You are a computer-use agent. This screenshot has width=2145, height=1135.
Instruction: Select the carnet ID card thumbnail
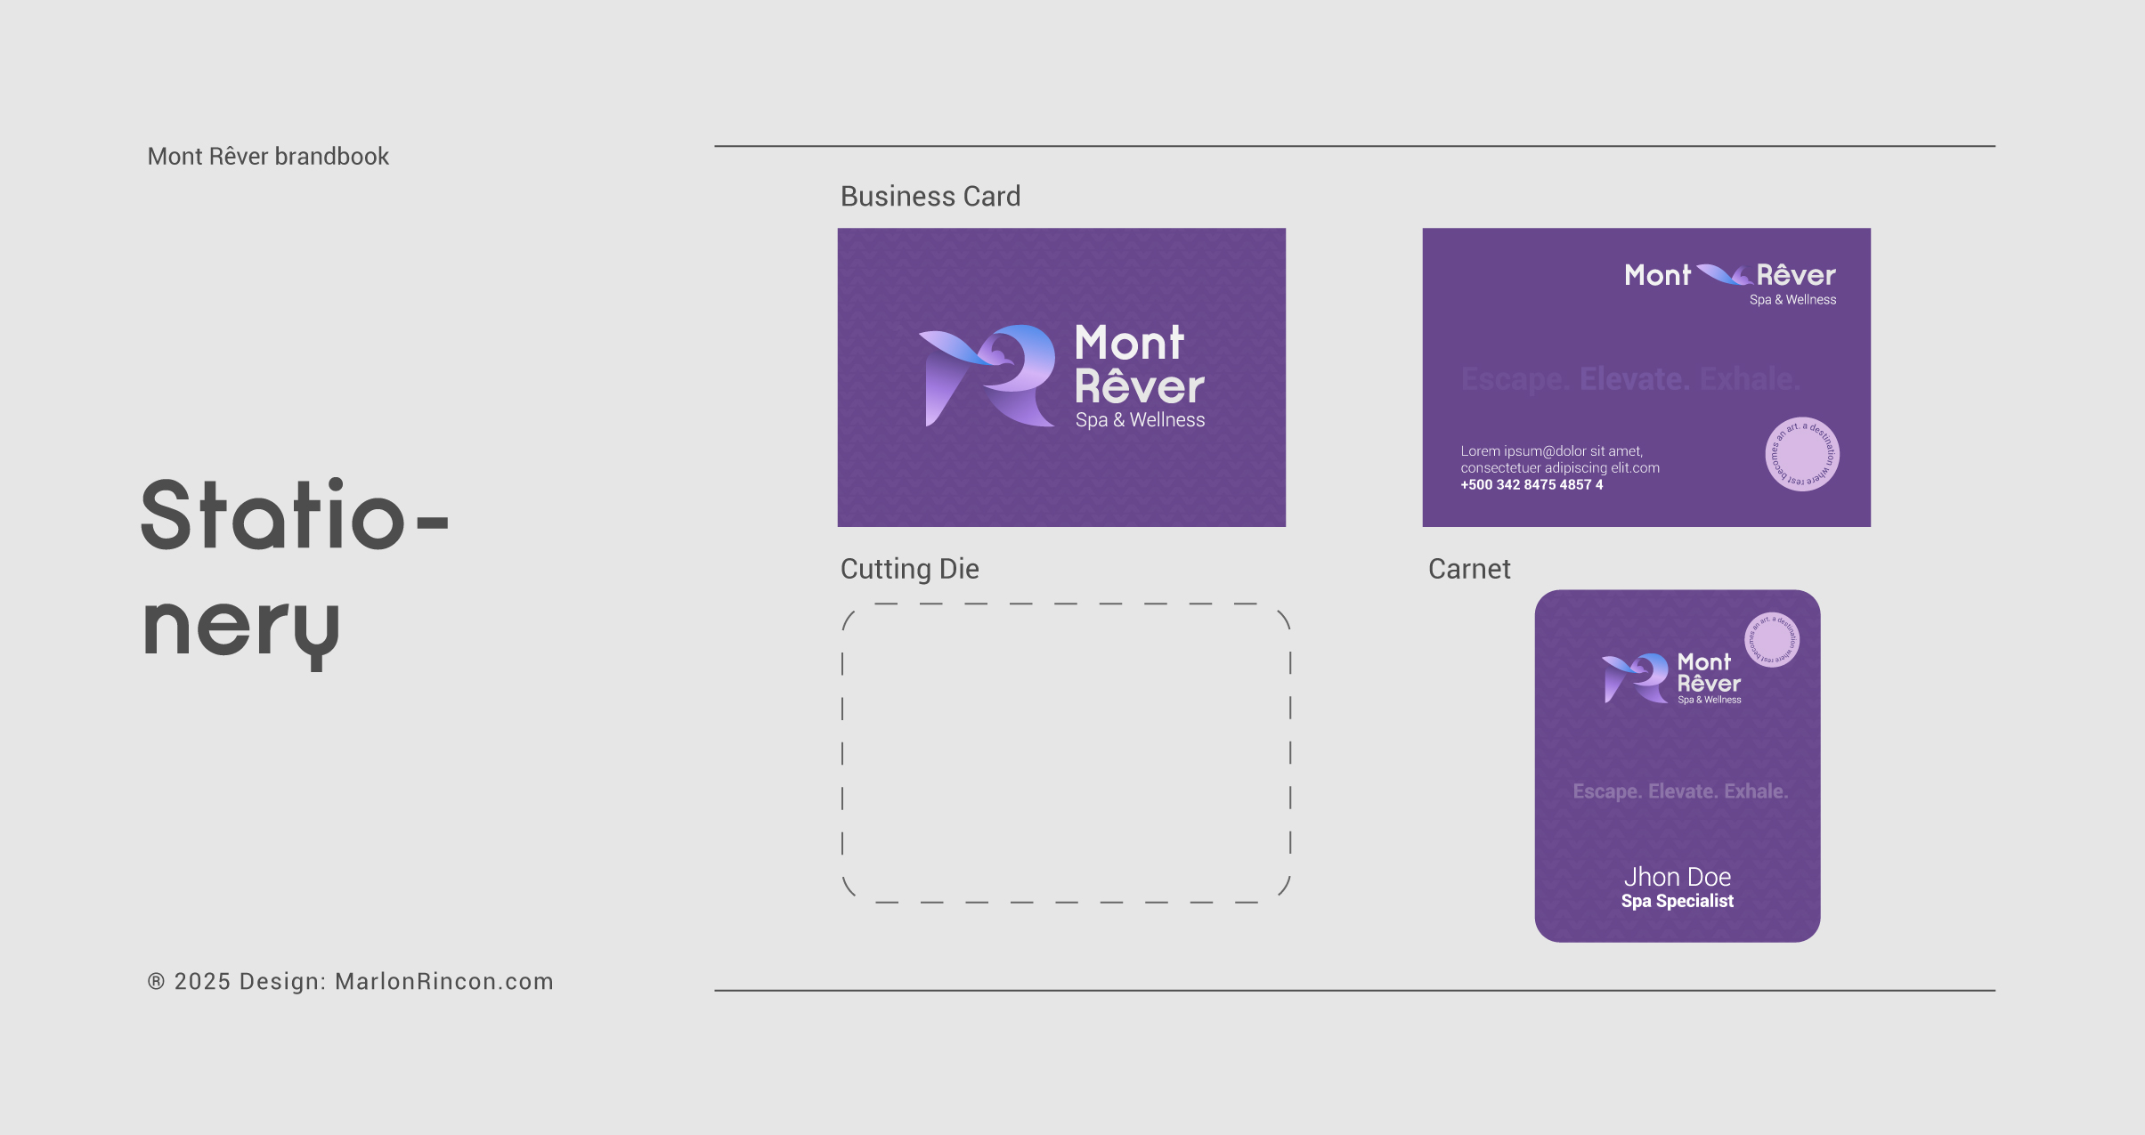tap(1678, 766)
